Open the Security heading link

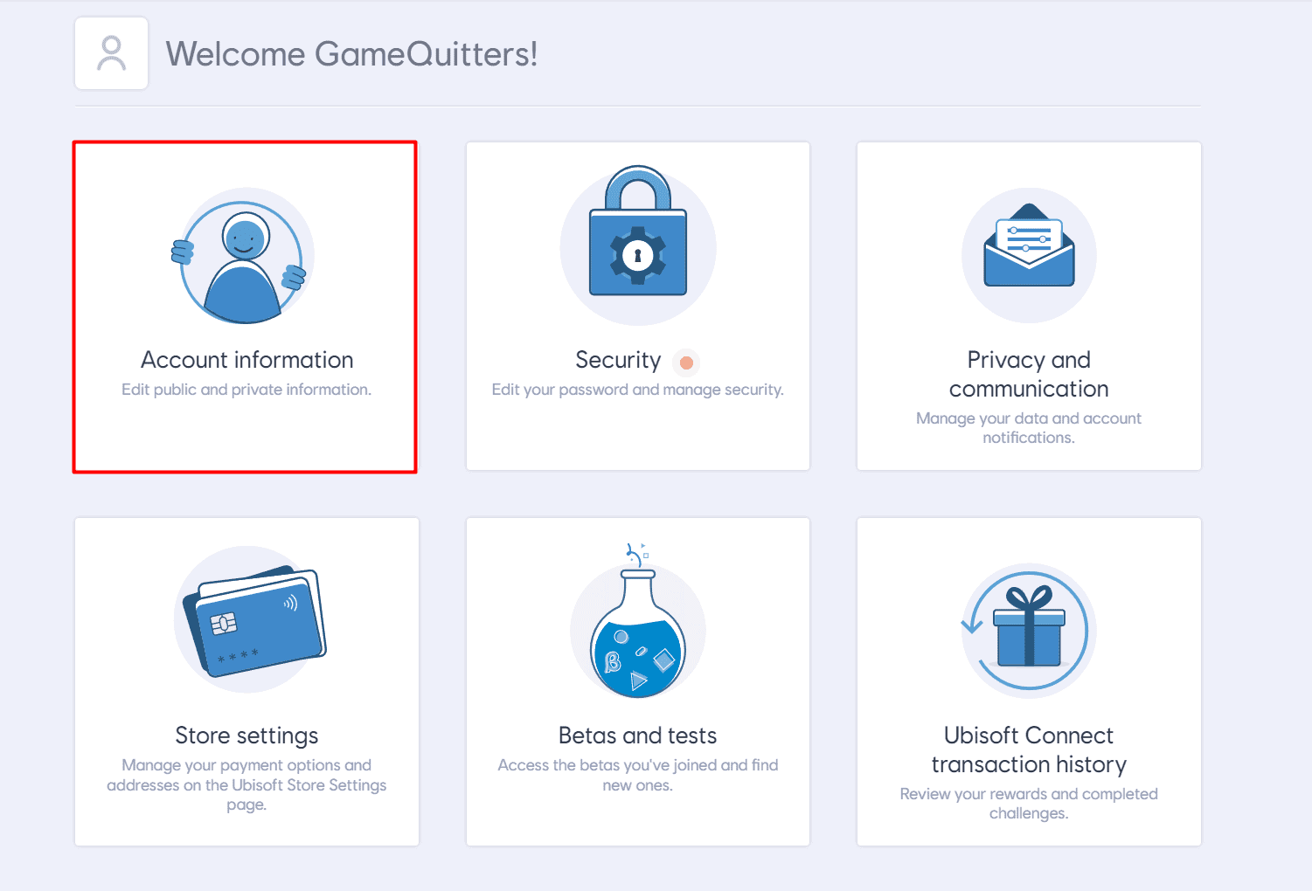618,360
